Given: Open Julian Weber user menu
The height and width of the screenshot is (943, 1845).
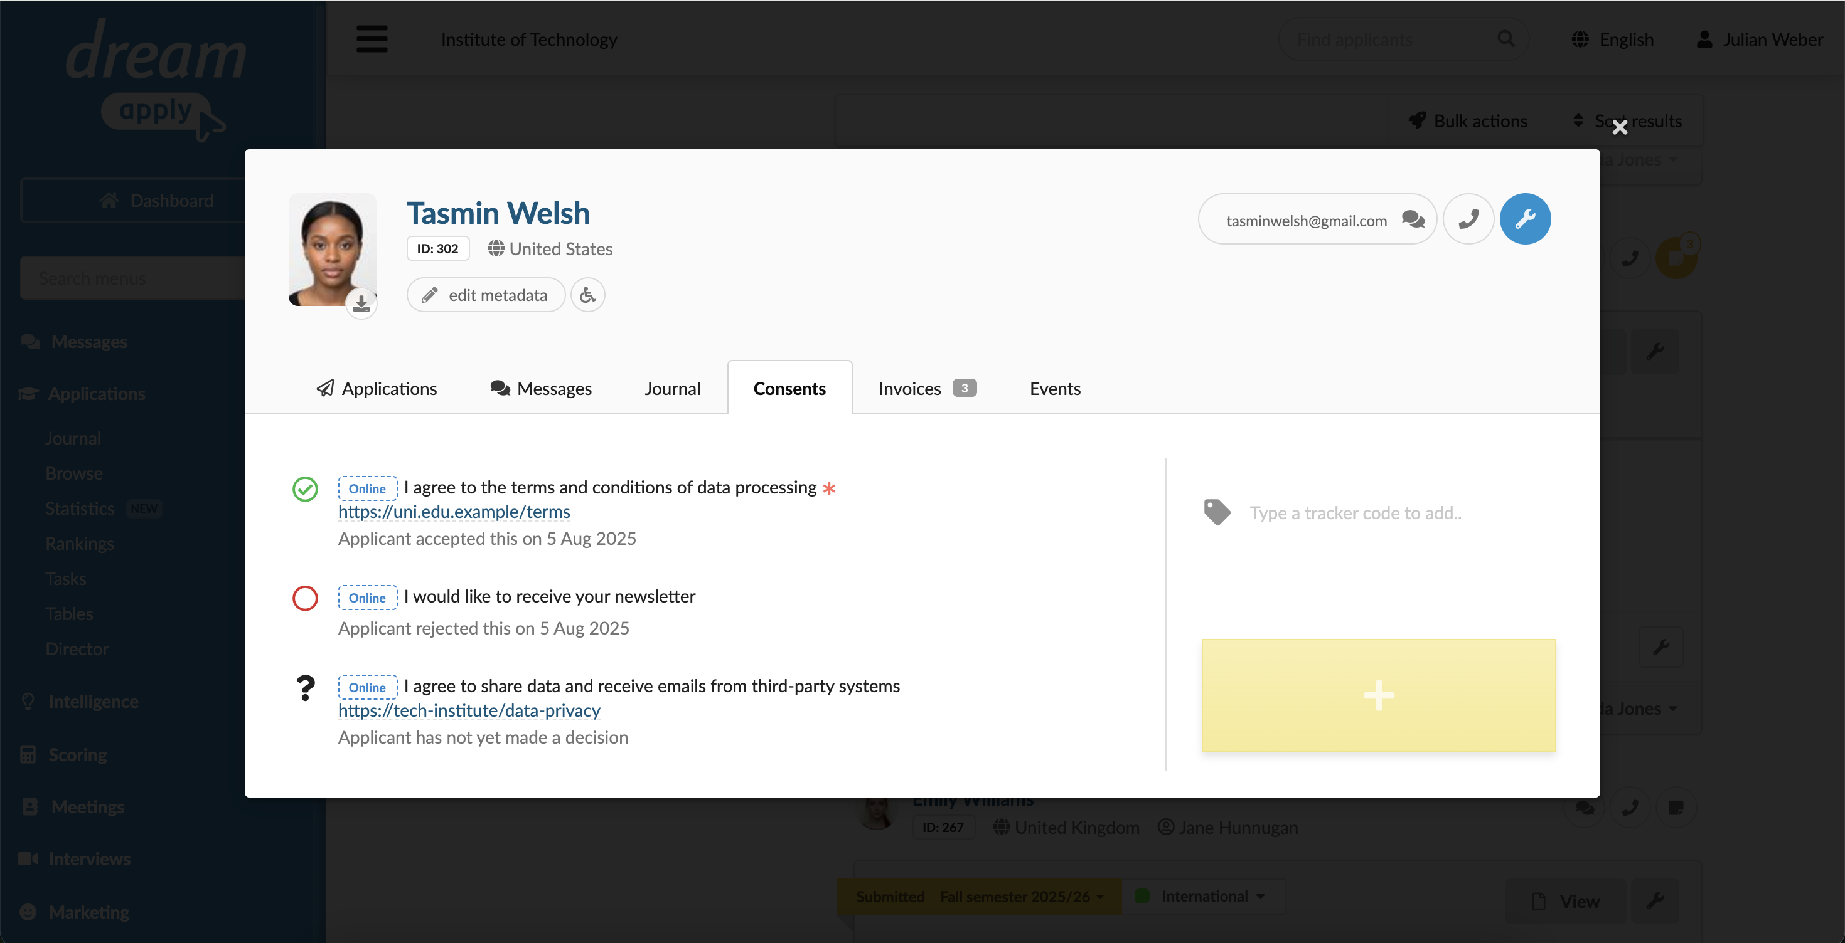Looking at the screenshot, I should point(1760,40).
